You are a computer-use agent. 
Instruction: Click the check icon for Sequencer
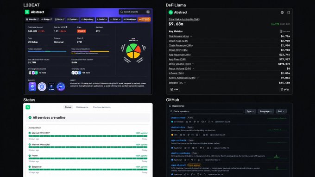(30, 167)
